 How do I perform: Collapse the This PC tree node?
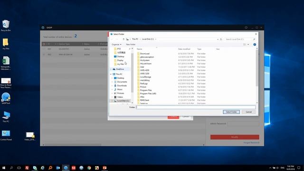click(111, 74)
